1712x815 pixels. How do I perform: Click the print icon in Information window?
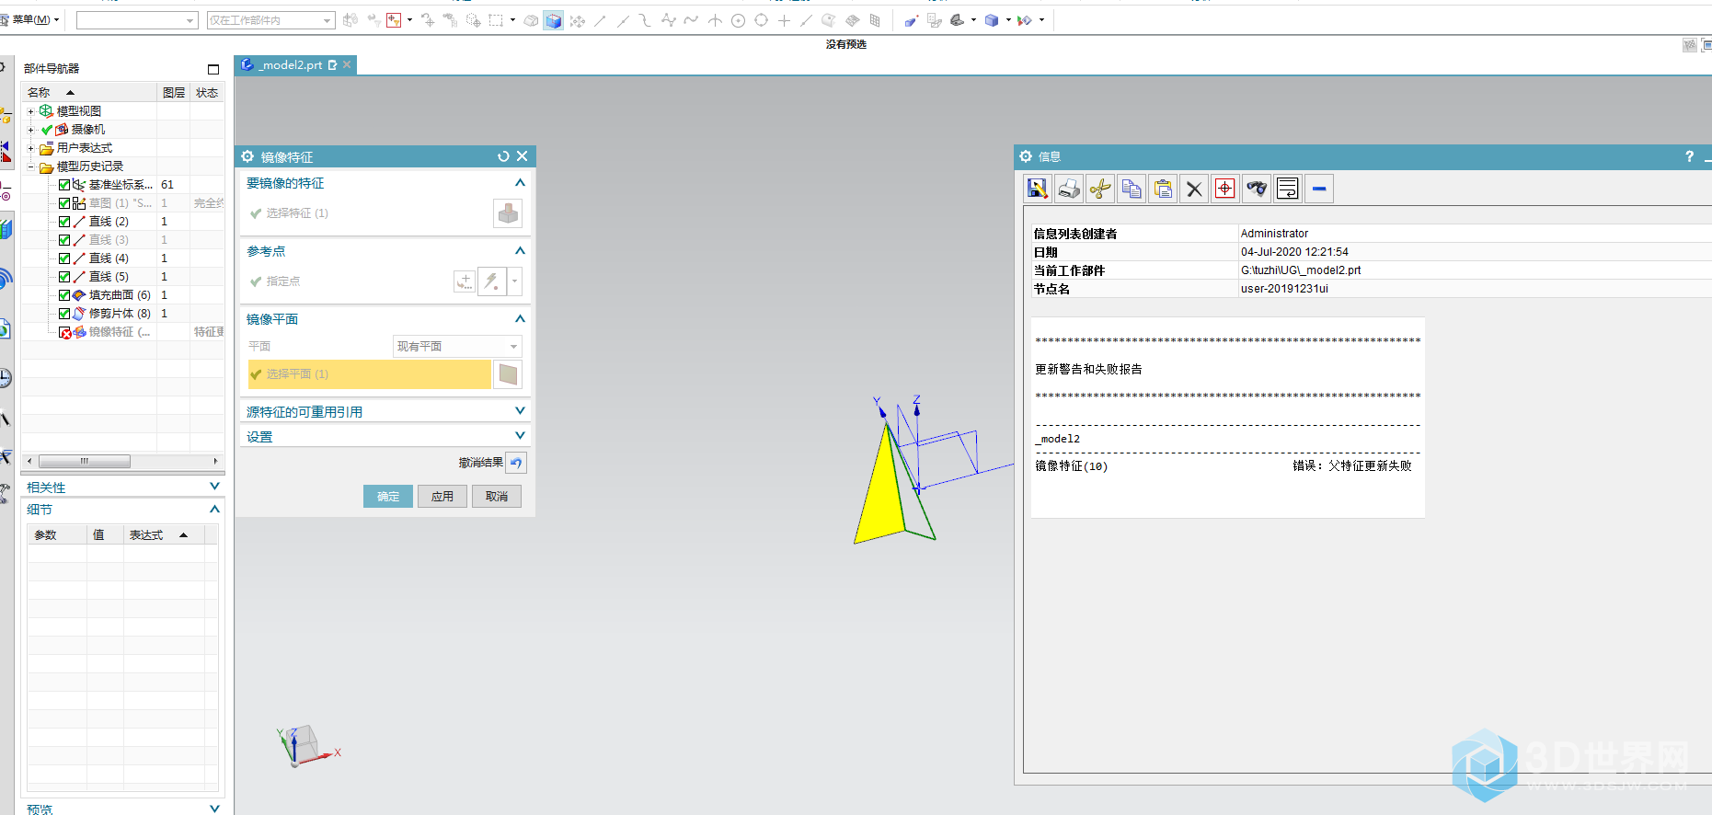tap(1069, 189)
